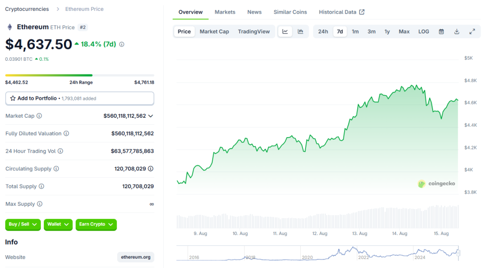Viewport: 482px width, 268px height.
Task: Click the download chart data icon
Action: (x=457, y=32)
